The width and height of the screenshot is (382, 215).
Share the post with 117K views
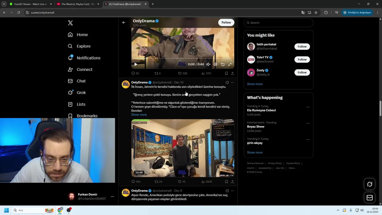[232, 73]
